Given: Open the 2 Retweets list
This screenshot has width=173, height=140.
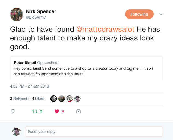Looking at the screenshot, I should [20, 98].
